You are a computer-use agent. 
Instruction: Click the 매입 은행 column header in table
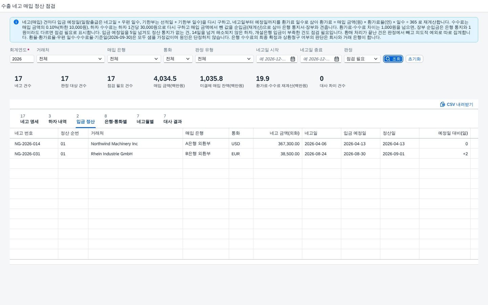pos(206,133)
